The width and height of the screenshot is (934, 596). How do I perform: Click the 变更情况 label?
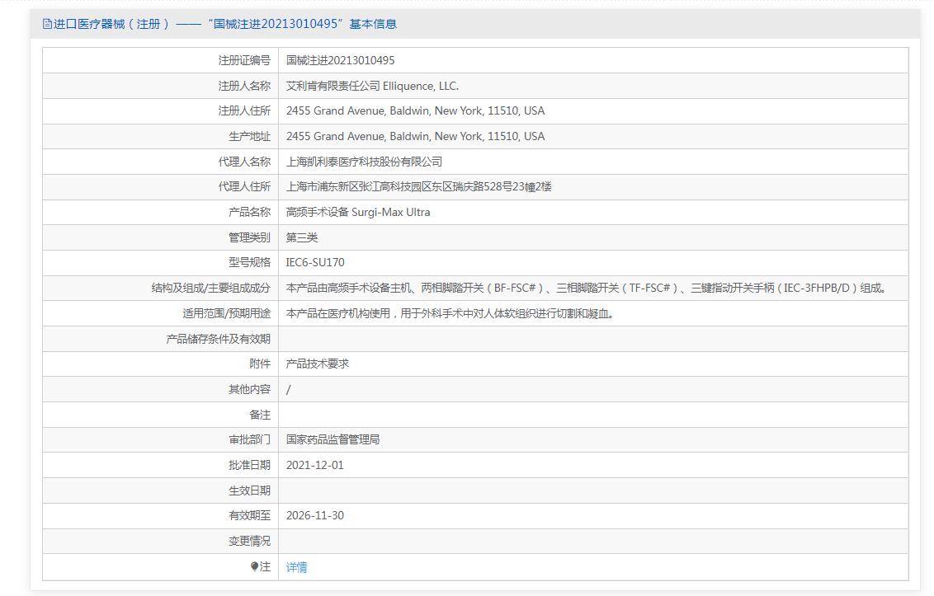pos(249,542)
